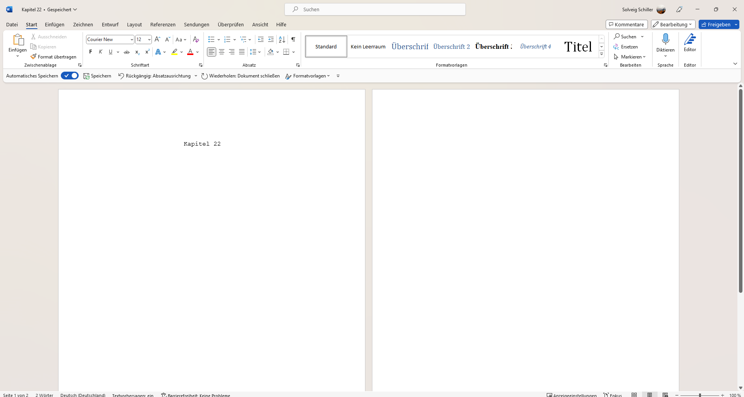
Task: Apply superscript formatting
Action: (147, 52)
